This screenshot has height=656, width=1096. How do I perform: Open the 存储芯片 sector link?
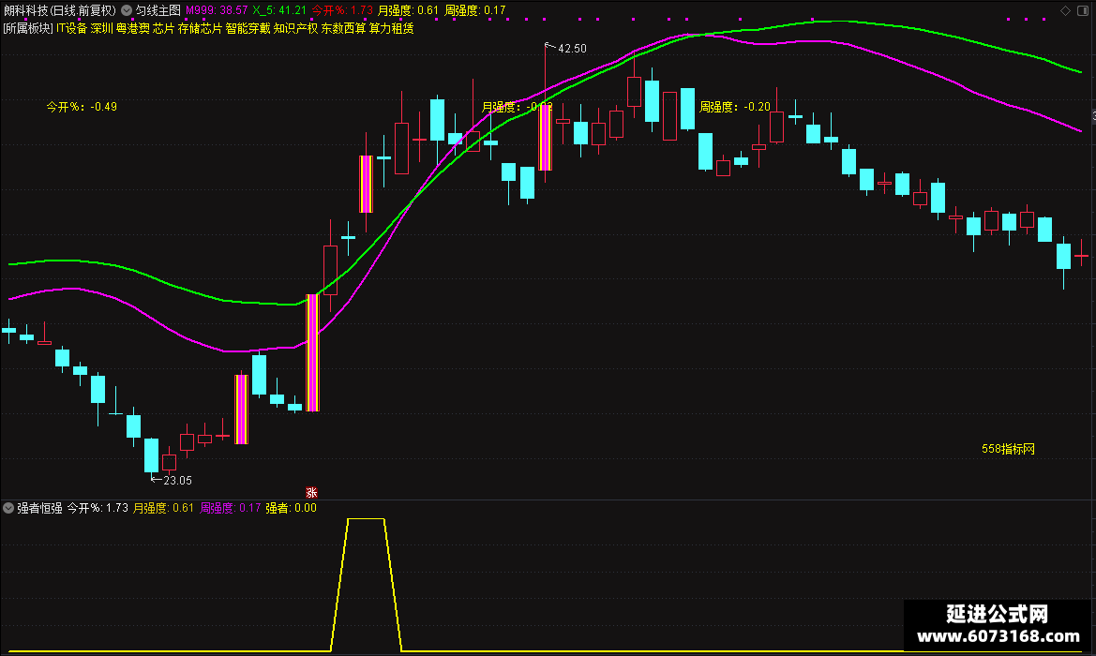coord(200,28)
